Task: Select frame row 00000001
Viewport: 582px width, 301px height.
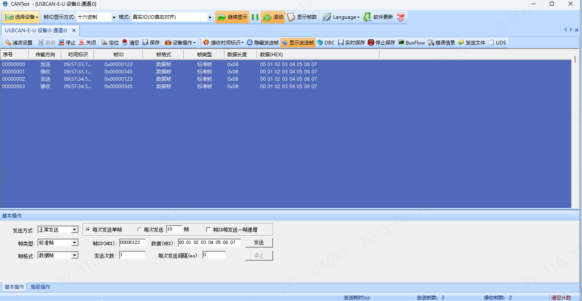Action: click(286, 72)
